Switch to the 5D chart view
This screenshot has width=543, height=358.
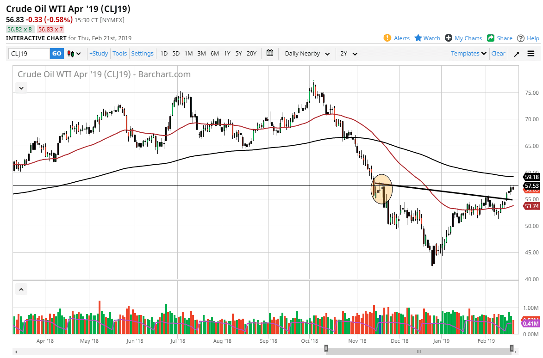point(176,54)
